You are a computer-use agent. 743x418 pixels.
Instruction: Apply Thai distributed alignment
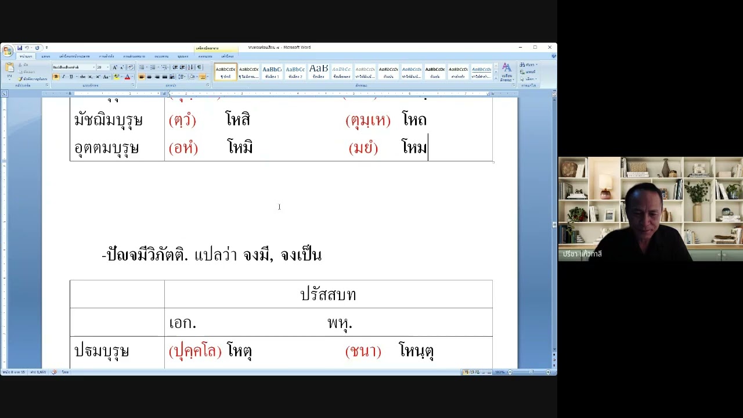(172, 77)
